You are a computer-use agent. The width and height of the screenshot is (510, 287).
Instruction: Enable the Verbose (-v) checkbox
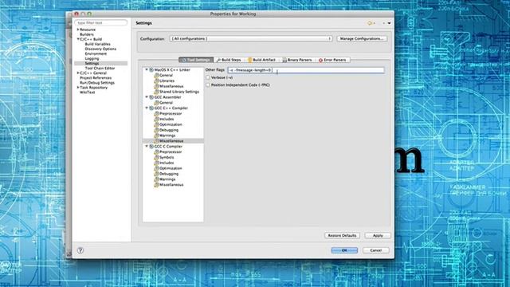click(x=208, y=77)
